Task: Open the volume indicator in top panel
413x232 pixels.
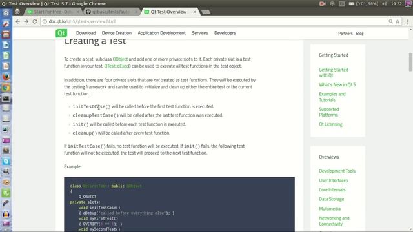Action: tap(385, 4)
